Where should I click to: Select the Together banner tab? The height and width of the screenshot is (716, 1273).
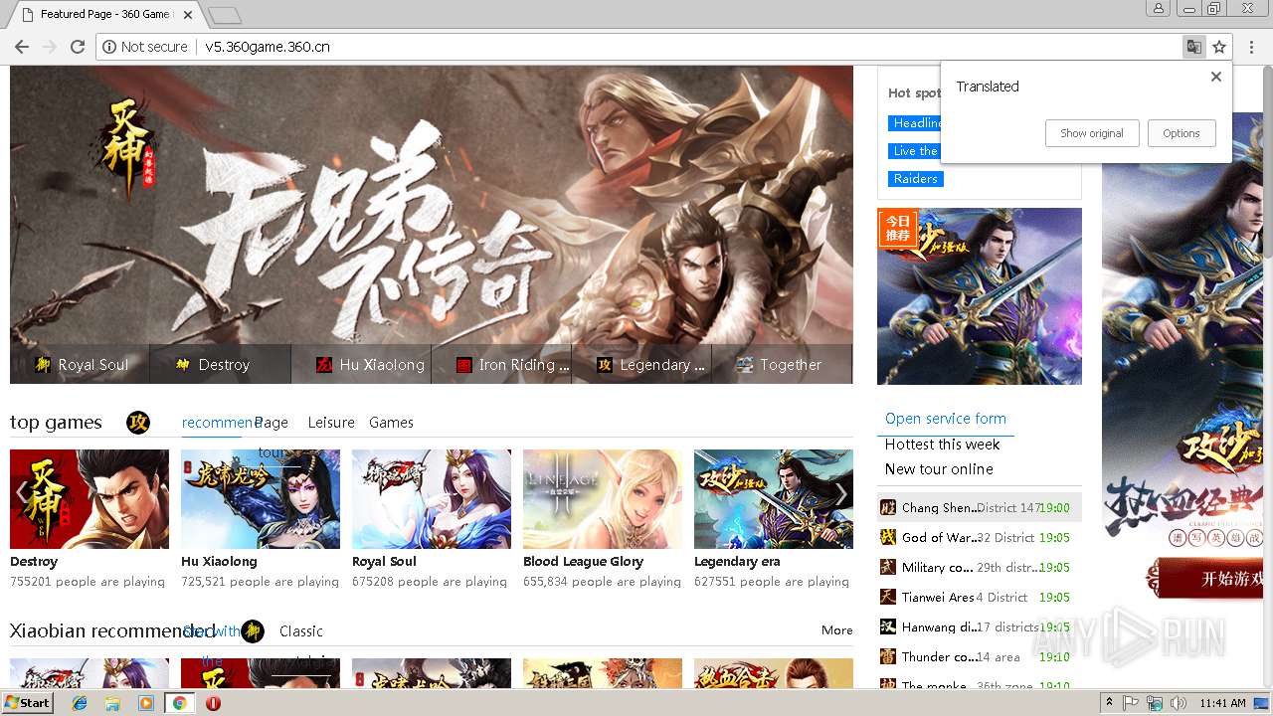coord(782,364)
